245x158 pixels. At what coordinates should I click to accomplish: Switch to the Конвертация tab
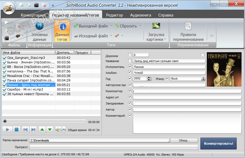point(33,15)
